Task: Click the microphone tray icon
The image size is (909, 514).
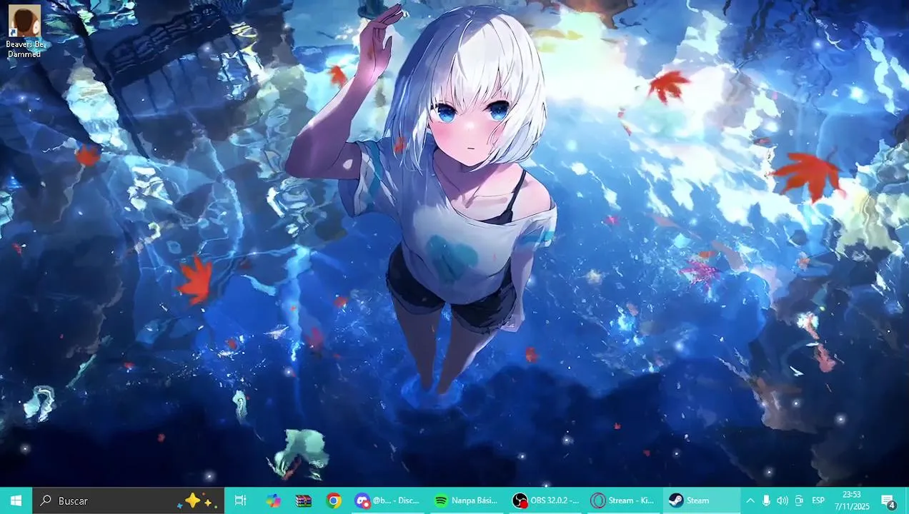Action: click(x=766, y=500)
